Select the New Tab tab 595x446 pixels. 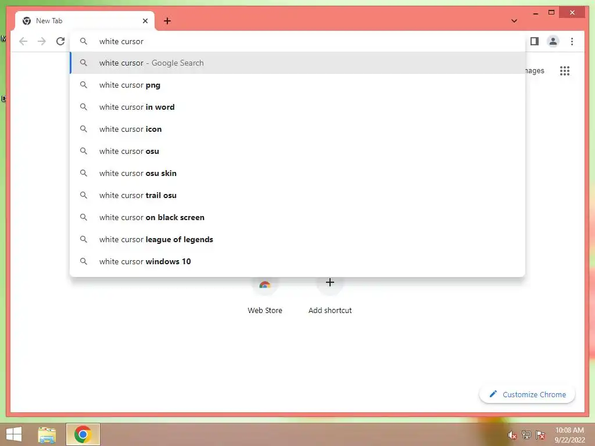[x=85, y=21]
